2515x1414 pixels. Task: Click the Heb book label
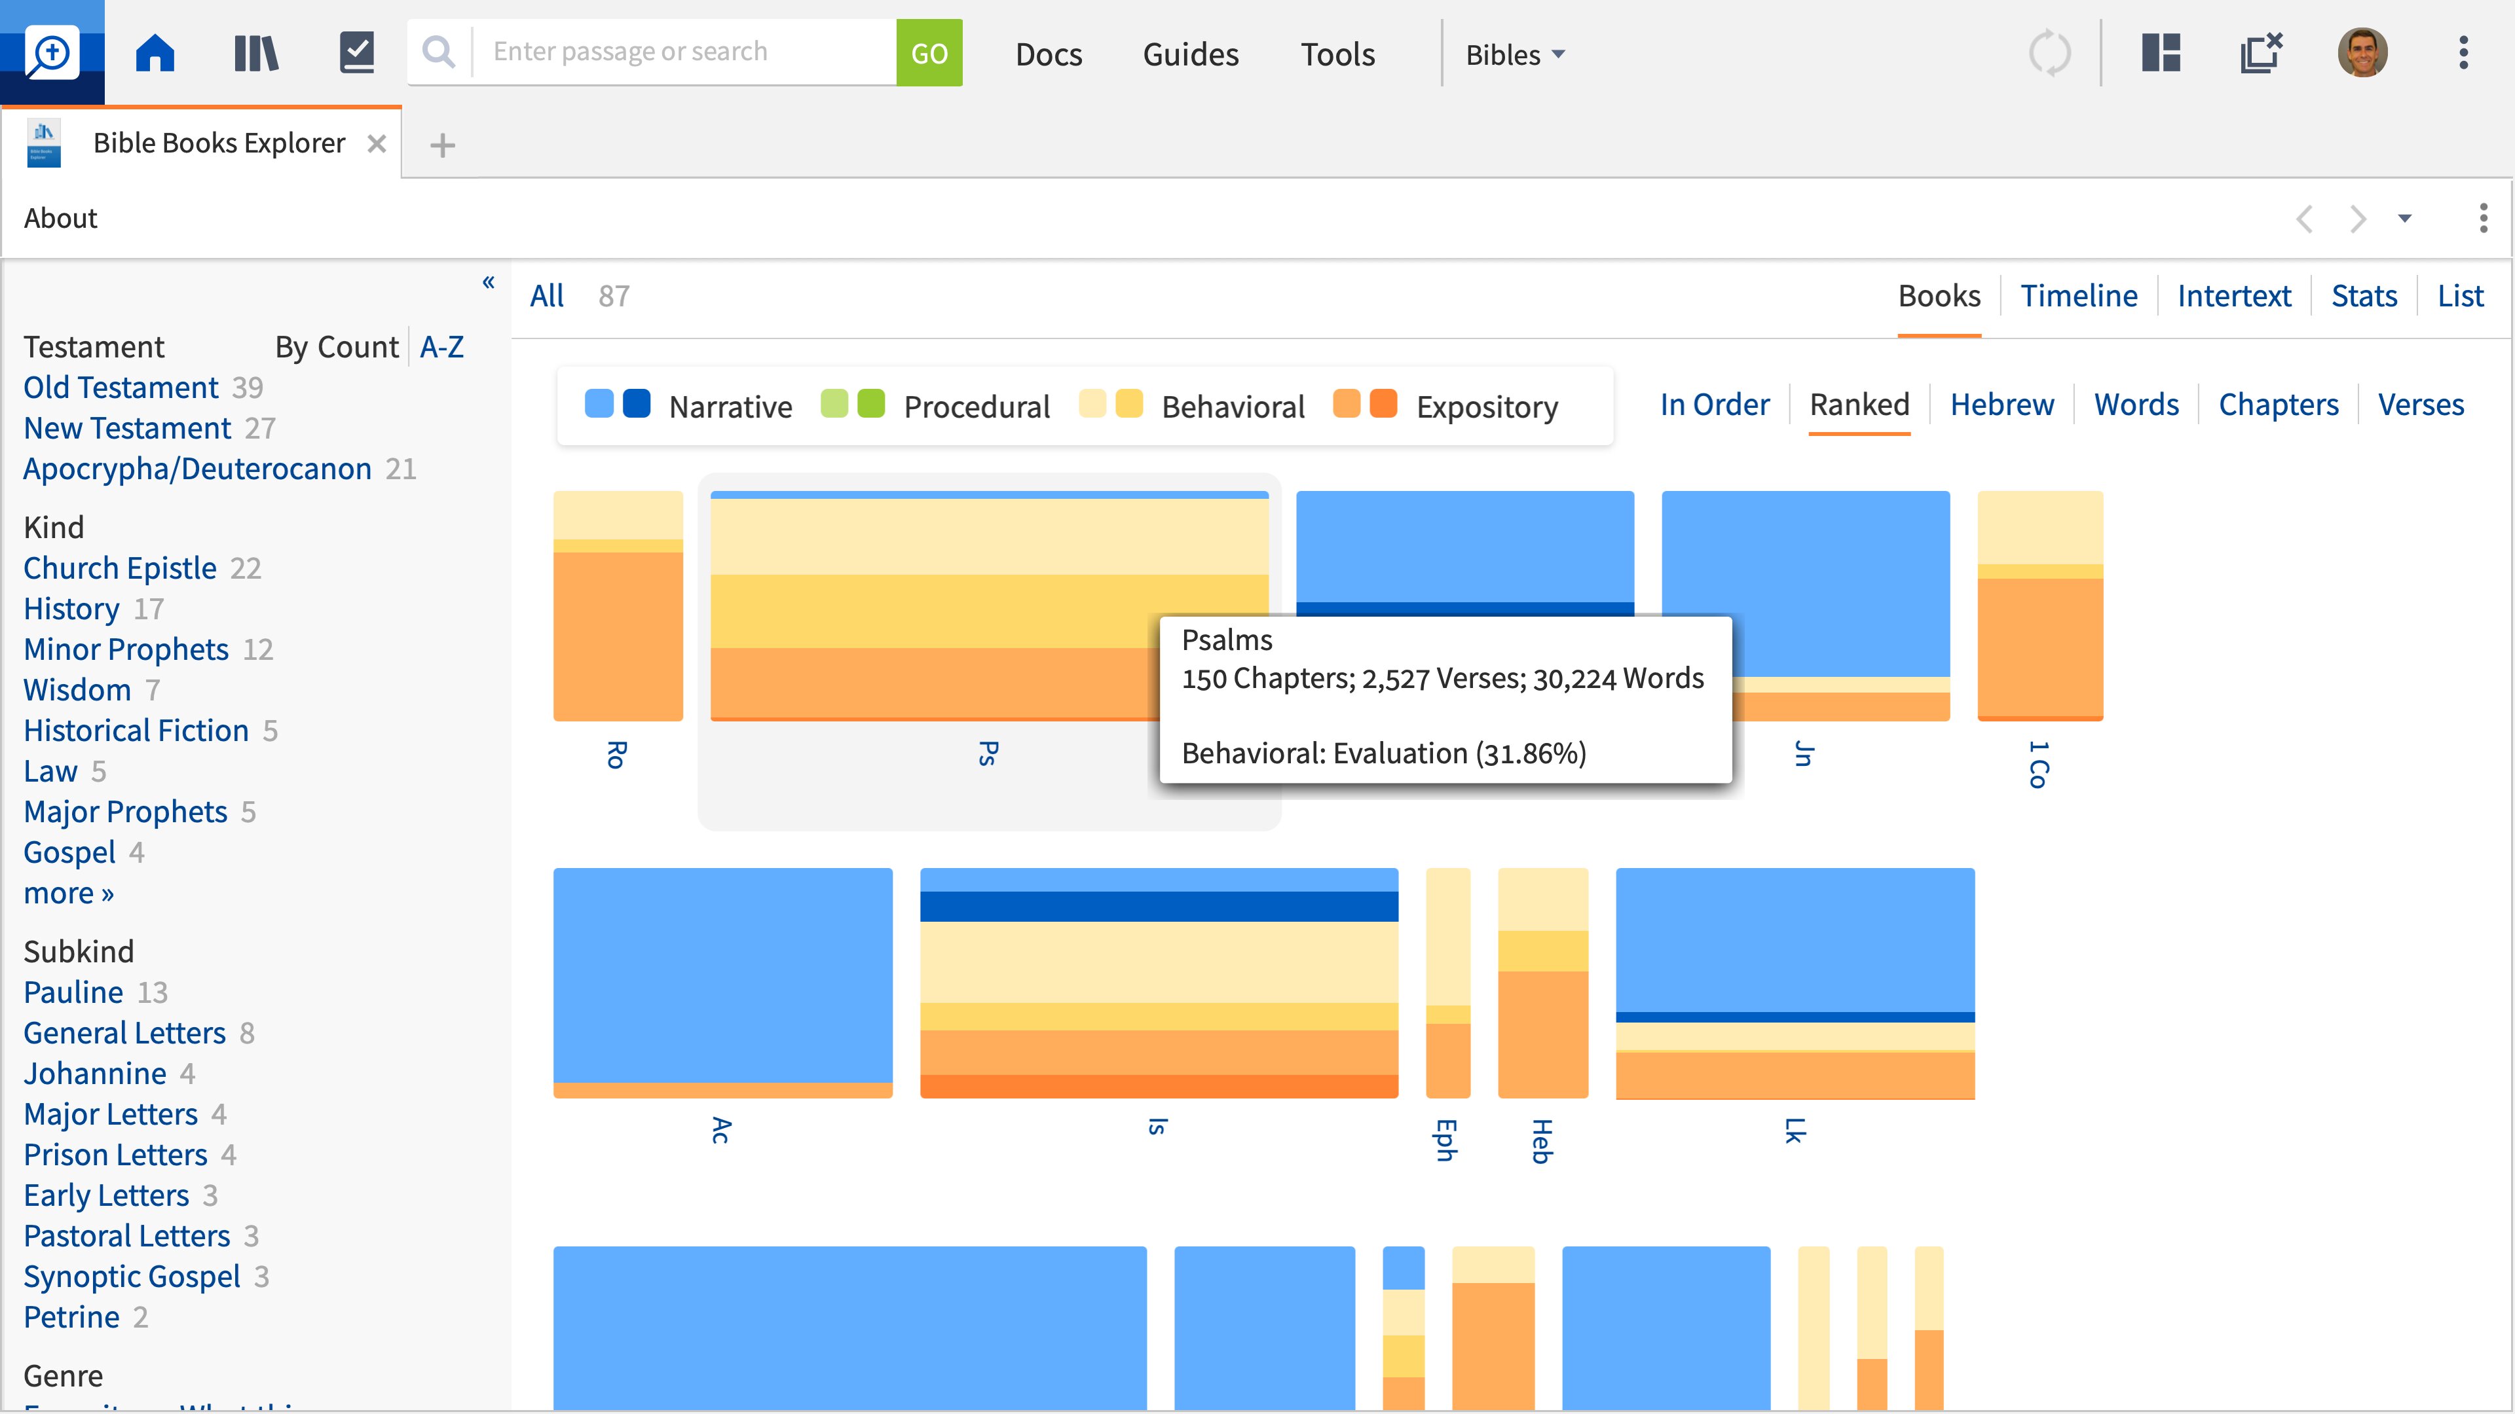1542,1141
